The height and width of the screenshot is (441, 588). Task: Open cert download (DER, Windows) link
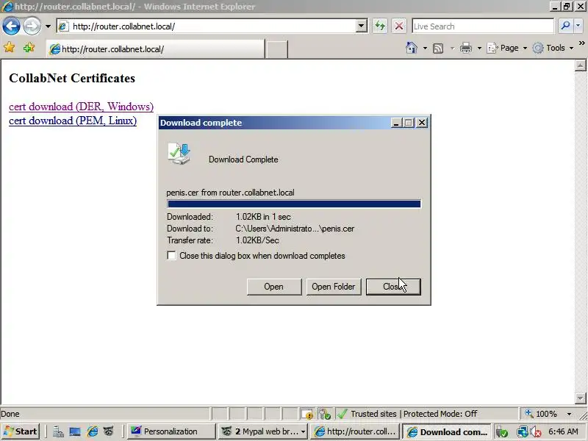(81, 107)
